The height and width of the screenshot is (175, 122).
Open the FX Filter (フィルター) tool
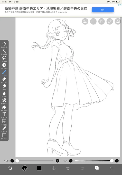coord(4,66)
